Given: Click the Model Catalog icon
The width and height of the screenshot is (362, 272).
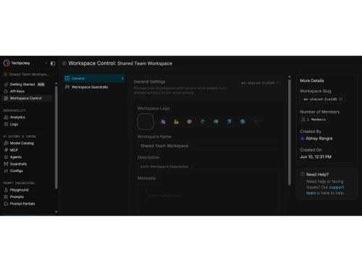Looking at the screenshot, I should click(x=6, y=143).
